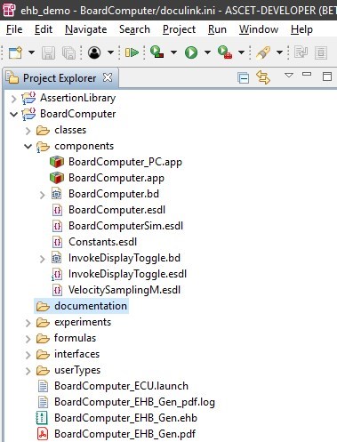Click the EHB notebook icon of BoardComputer_EHB_Gen.ehb

pyautogui.click(x=42, y=418)
